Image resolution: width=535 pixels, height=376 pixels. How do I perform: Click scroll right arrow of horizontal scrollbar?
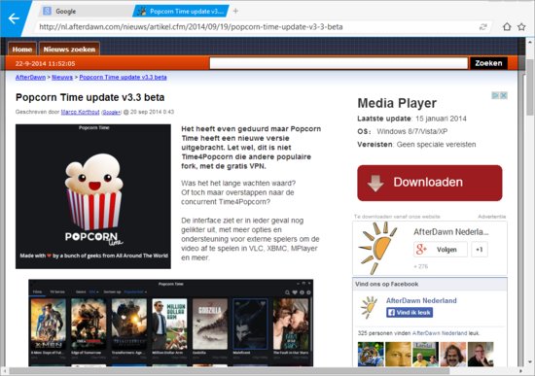pos(521,370)
